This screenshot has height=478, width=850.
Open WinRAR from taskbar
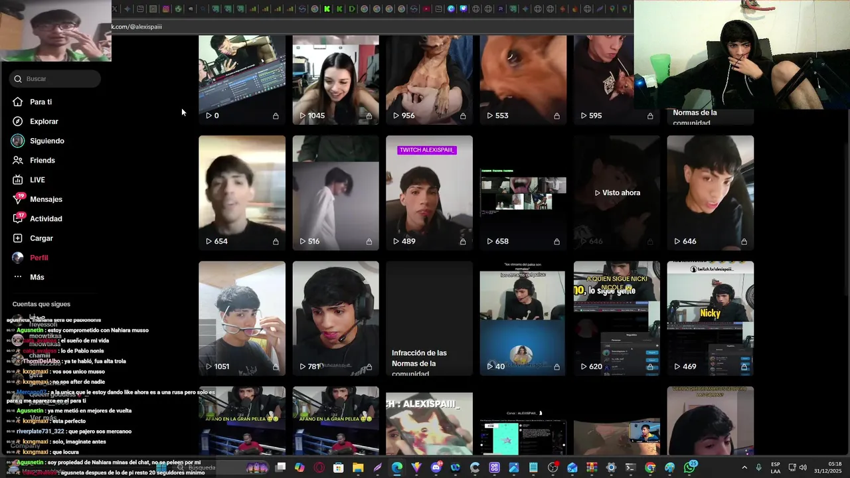(x=592, y=467)
